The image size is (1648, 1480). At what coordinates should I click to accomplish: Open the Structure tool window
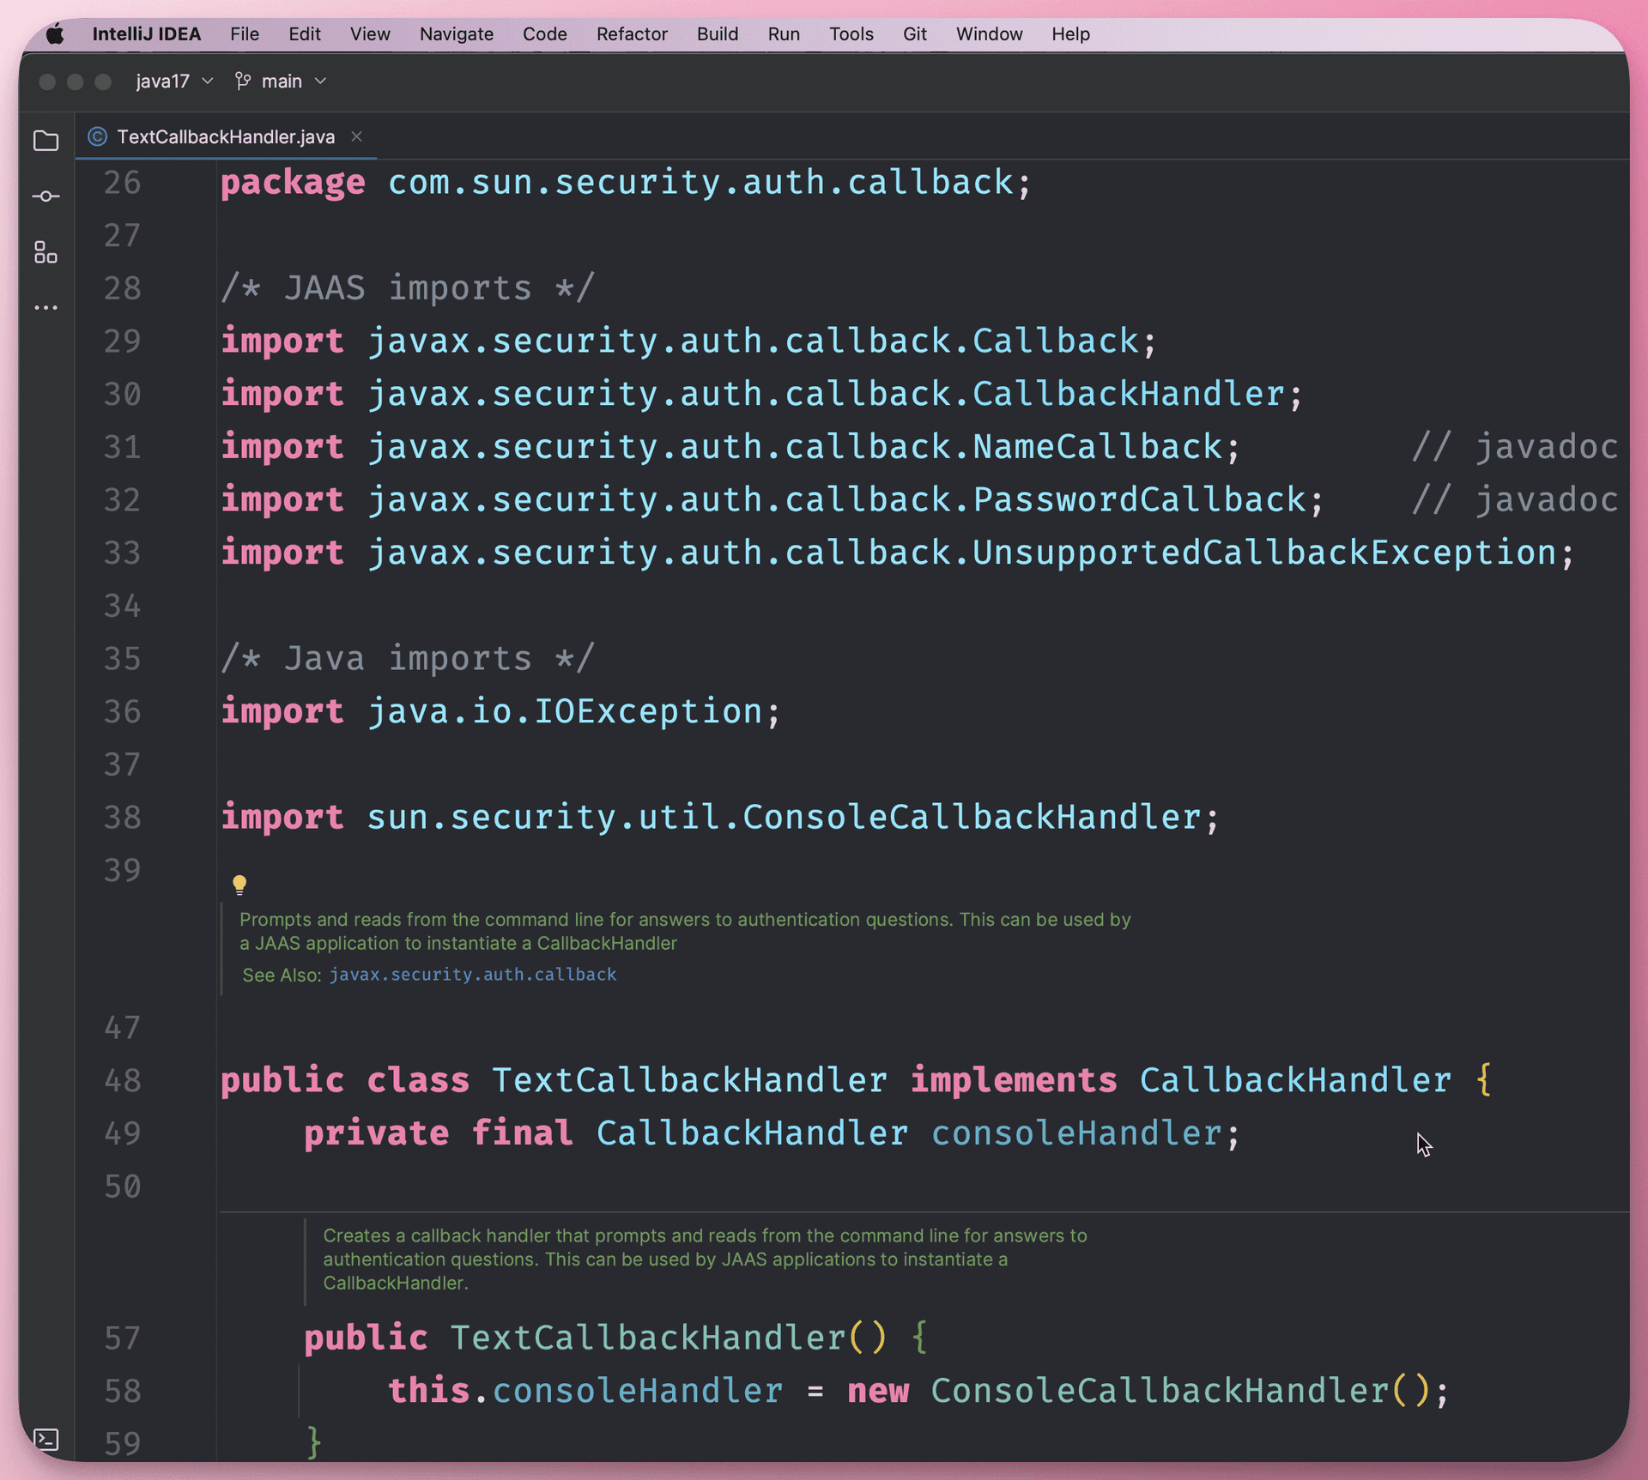pyautogui.click(x=46, y=252)
